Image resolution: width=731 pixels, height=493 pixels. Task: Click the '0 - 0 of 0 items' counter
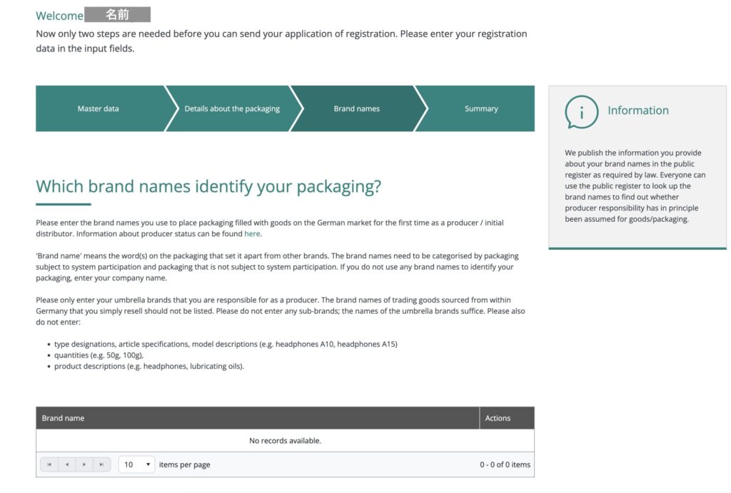point(505,464)
